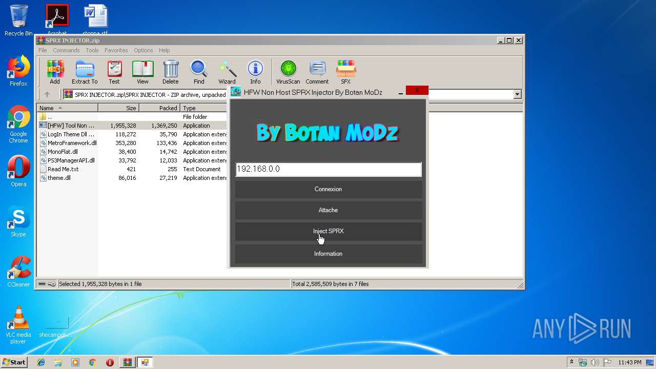This screenshot has width=656, height=369.
Task: Sort by Packed column header
Action: tap(159, 108)
